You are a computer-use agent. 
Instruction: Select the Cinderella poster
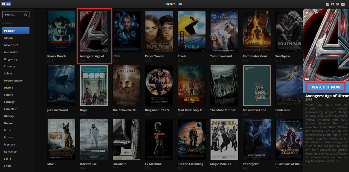tap(289, 86)
